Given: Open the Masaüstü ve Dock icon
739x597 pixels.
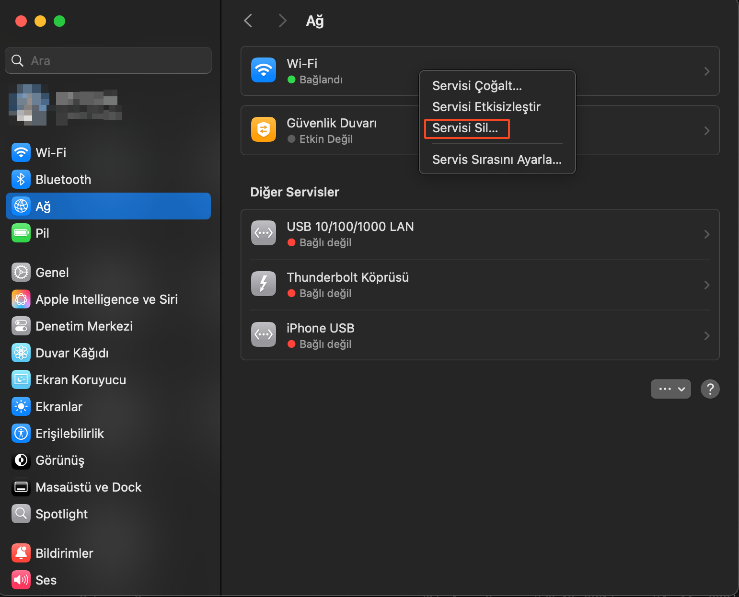Looking at the screenshot, I should point(21,487).
